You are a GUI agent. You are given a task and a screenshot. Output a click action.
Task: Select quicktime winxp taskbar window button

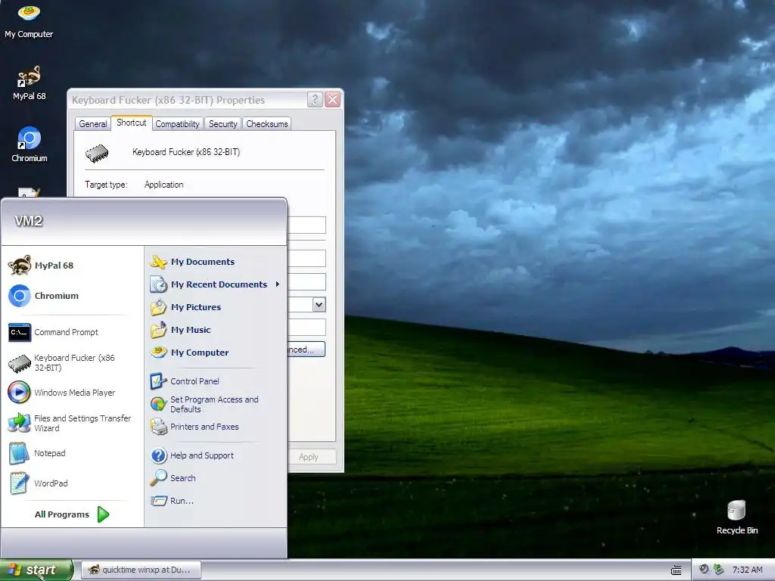[x=141, y=570]
